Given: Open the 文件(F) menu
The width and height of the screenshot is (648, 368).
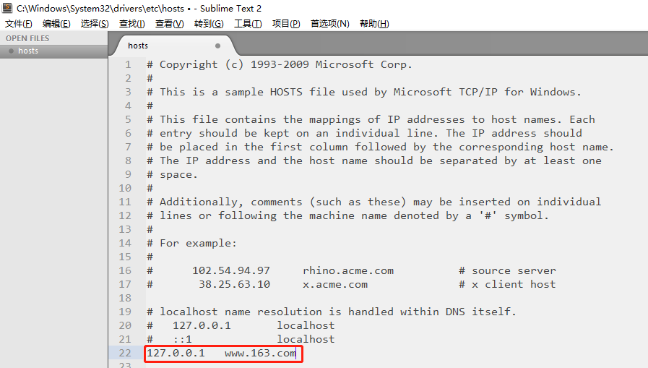Looking at the screenshot, I should (x=18, y=24).
